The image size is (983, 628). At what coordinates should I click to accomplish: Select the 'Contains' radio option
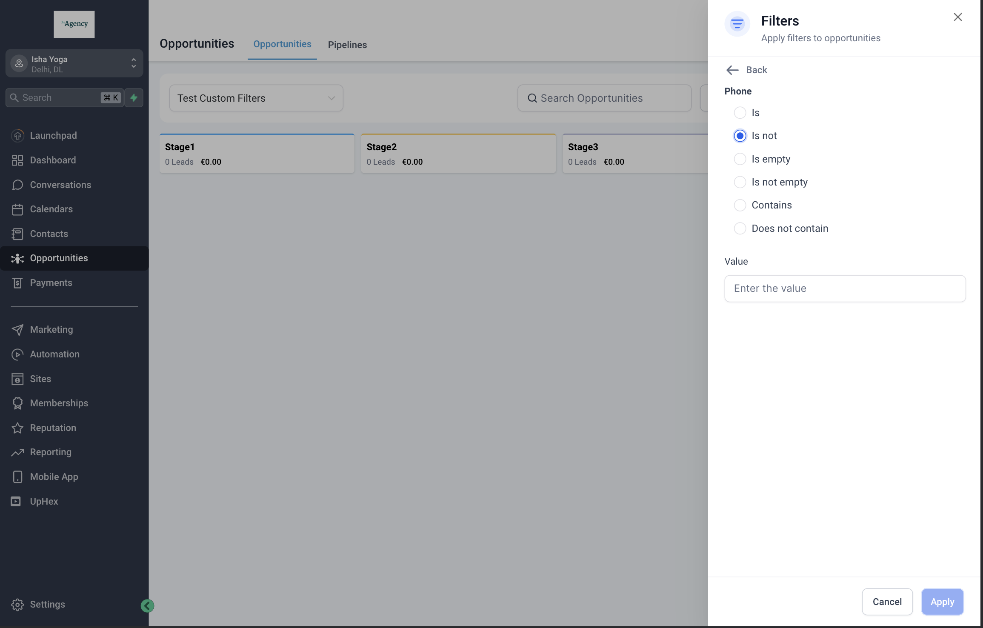[x=740, y=205]
